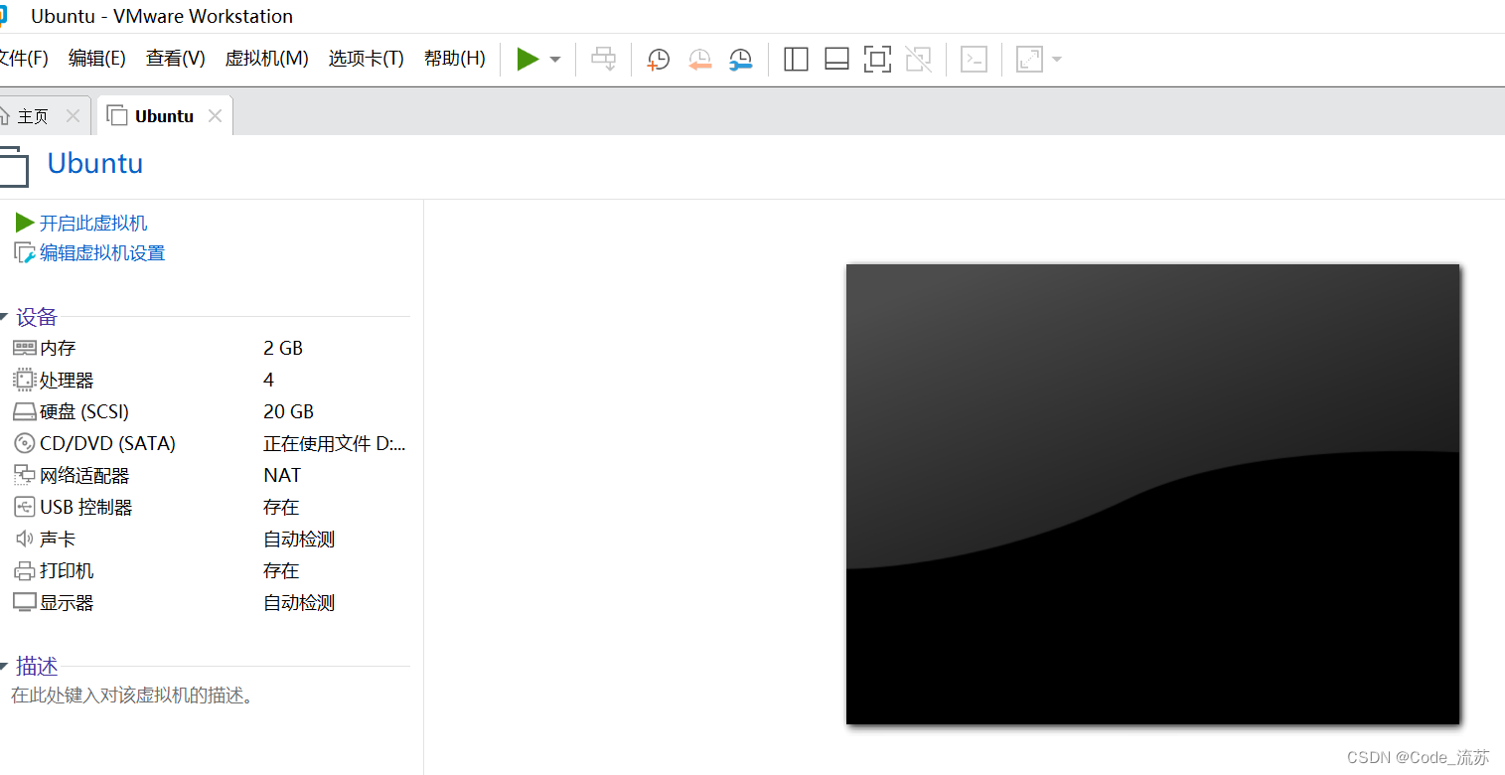The height and width of the screenshot is (775, 1505).
Task: Click the NAT network value
Action: [x=282, y=475]
